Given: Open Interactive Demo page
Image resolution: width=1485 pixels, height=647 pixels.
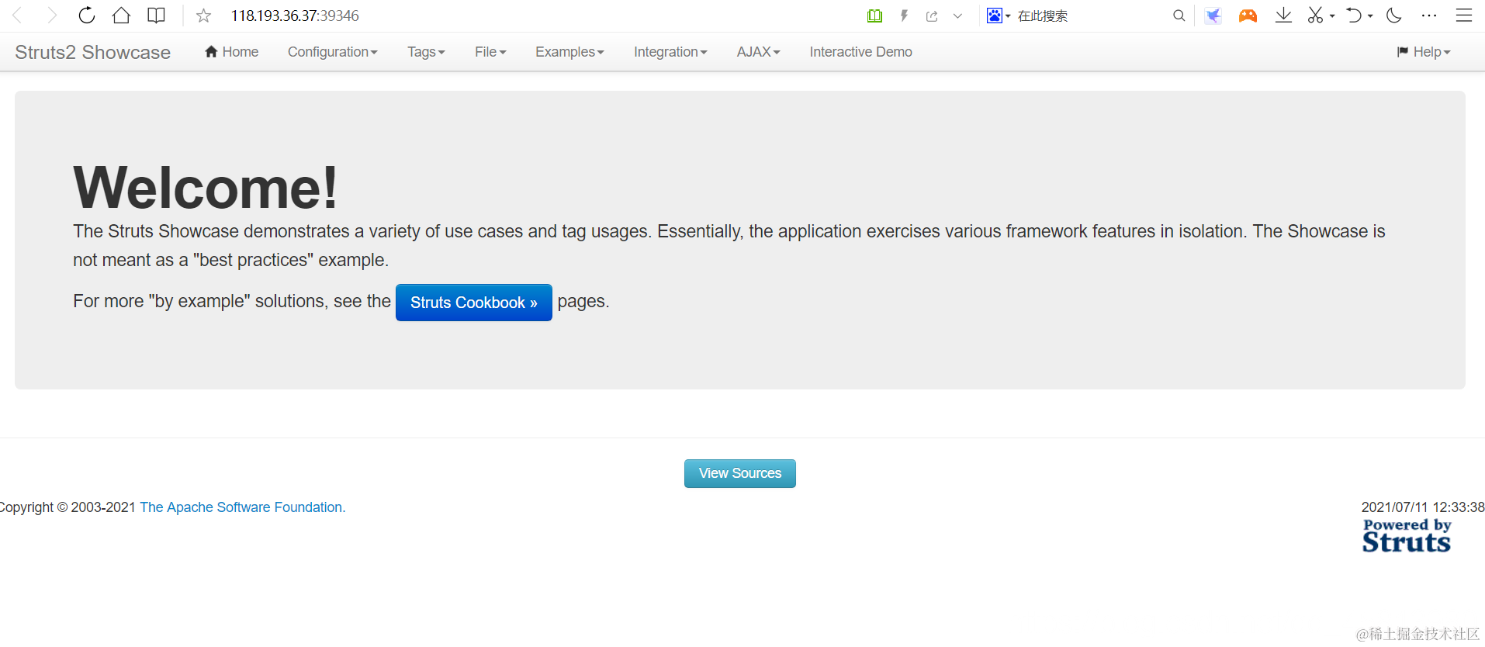Looking at the screenshot, I should pos(860,52).
